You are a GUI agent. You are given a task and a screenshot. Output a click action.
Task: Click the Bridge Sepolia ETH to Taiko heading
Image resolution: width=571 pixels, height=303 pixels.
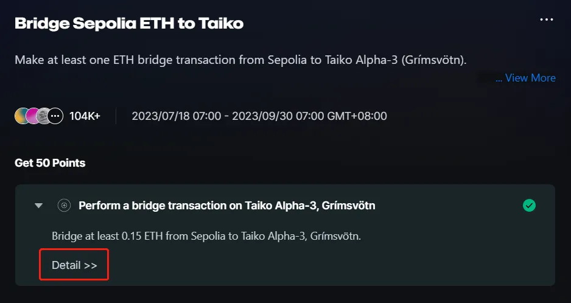click(129, 23)
